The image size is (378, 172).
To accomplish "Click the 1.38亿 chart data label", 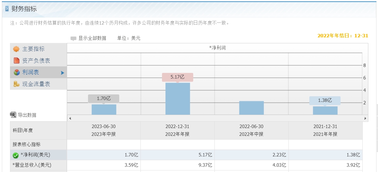I will click(x=325, y=100).
